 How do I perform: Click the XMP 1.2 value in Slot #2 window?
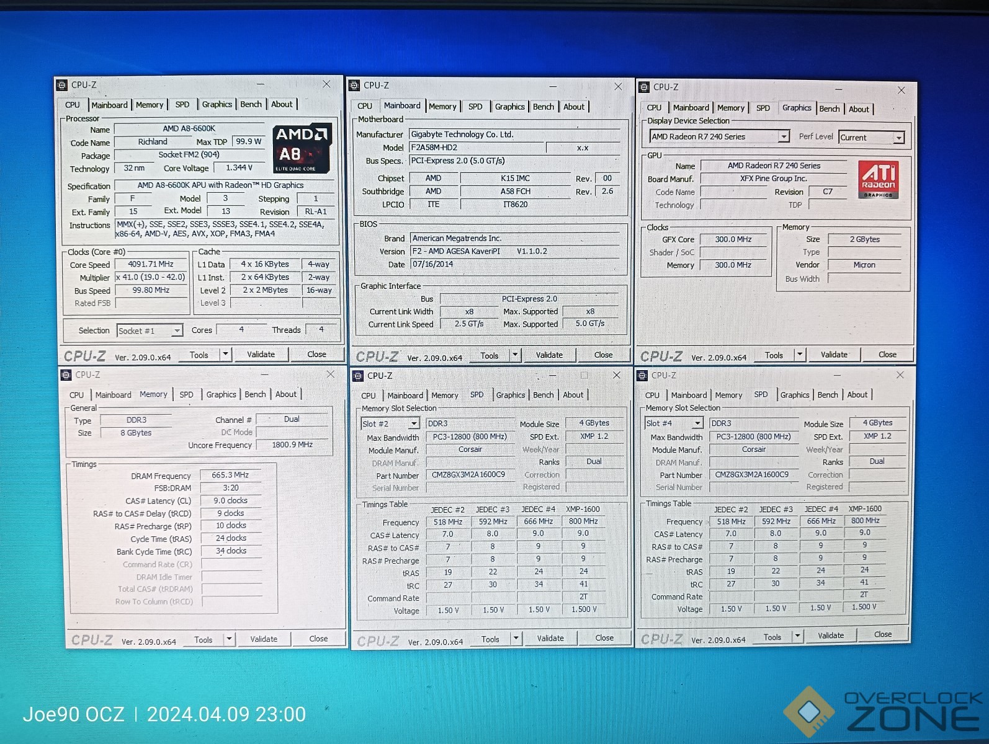point(594,436)
